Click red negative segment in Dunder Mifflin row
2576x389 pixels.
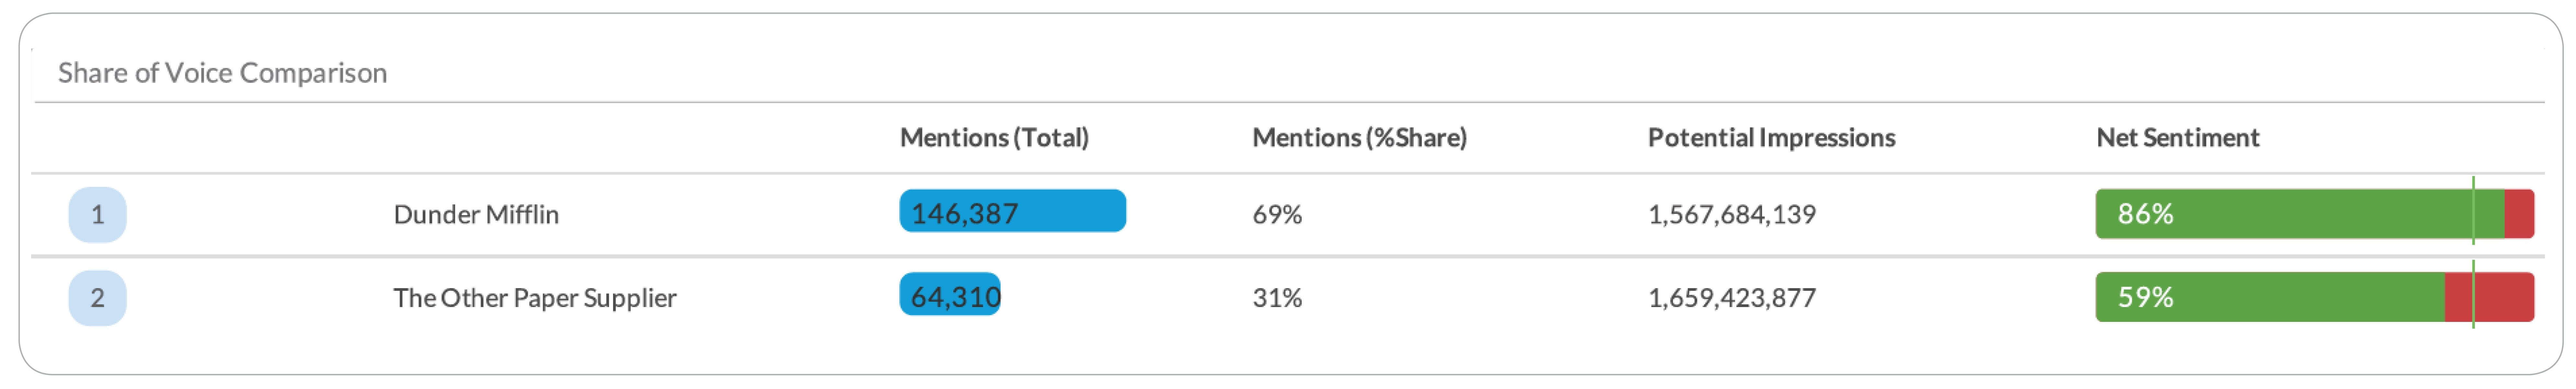click(2519, 214)
